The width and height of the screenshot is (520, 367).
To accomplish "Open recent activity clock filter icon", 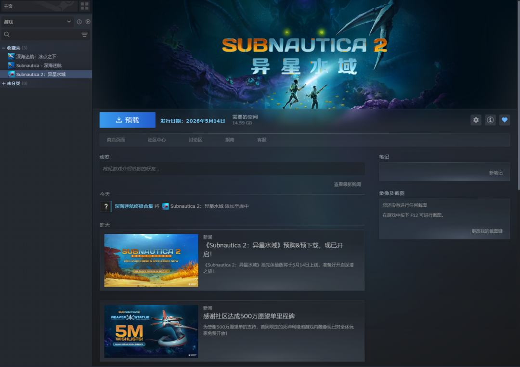I will tap(79, 22).
